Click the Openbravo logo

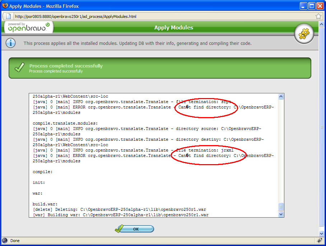pos(29,27)
